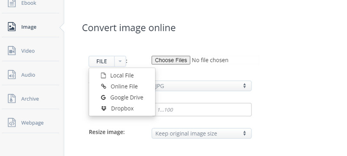Click the Local File document icon
This screenshot has height=156, width=347.
pyautogui.click(x=103, y=75)
